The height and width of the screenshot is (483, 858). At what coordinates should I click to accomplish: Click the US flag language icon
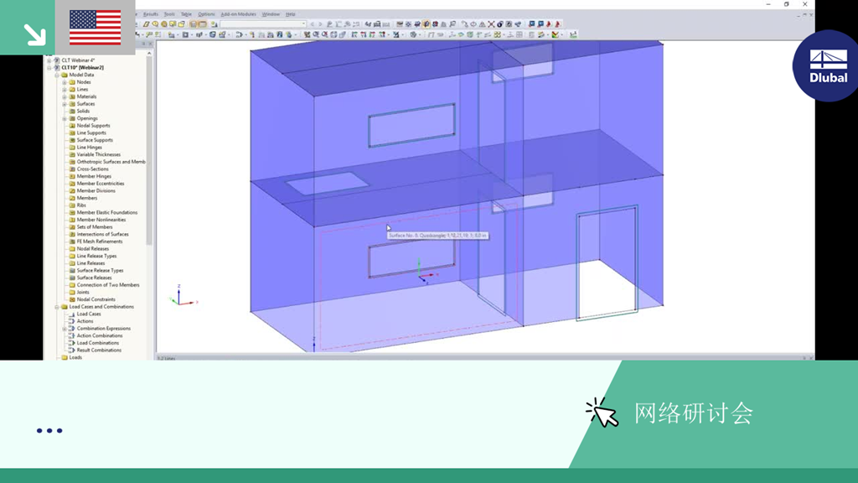coord(96,28)
